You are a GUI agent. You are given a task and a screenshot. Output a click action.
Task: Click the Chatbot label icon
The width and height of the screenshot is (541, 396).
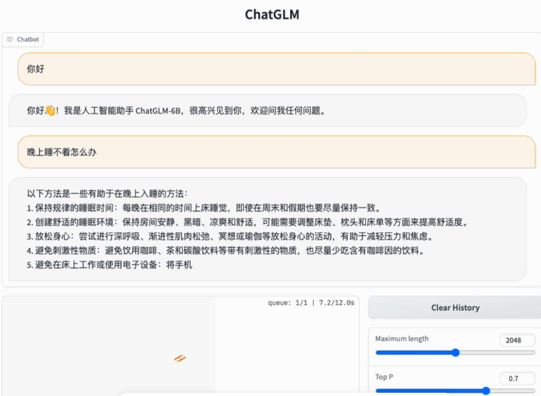pyautogui.click(x=10, y=39)
